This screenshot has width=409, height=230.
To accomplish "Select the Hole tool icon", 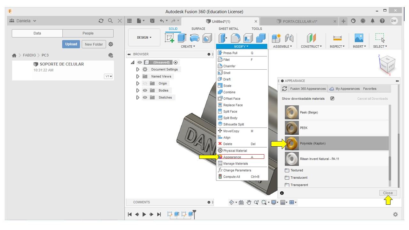I will coord(207,38).
